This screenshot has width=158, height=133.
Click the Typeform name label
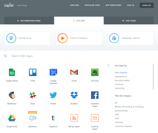(53, 126)
